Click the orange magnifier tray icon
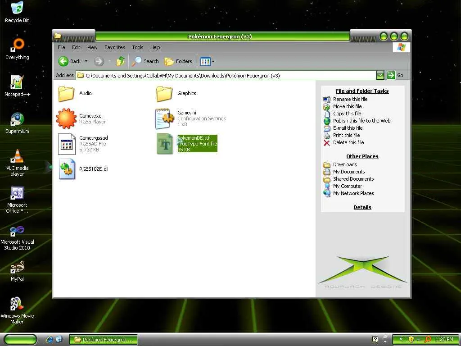 pos(428,340)
